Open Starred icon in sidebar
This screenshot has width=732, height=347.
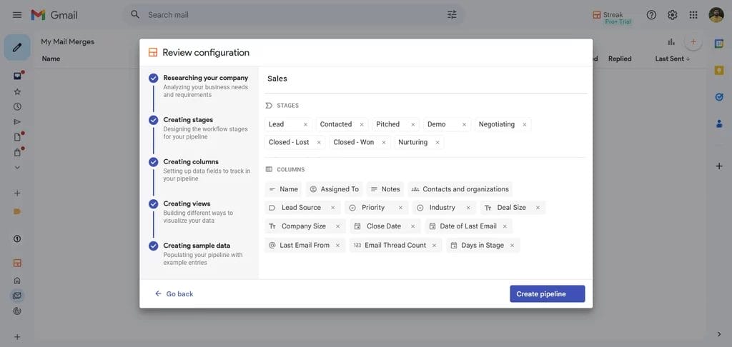[x=17, y=92]
